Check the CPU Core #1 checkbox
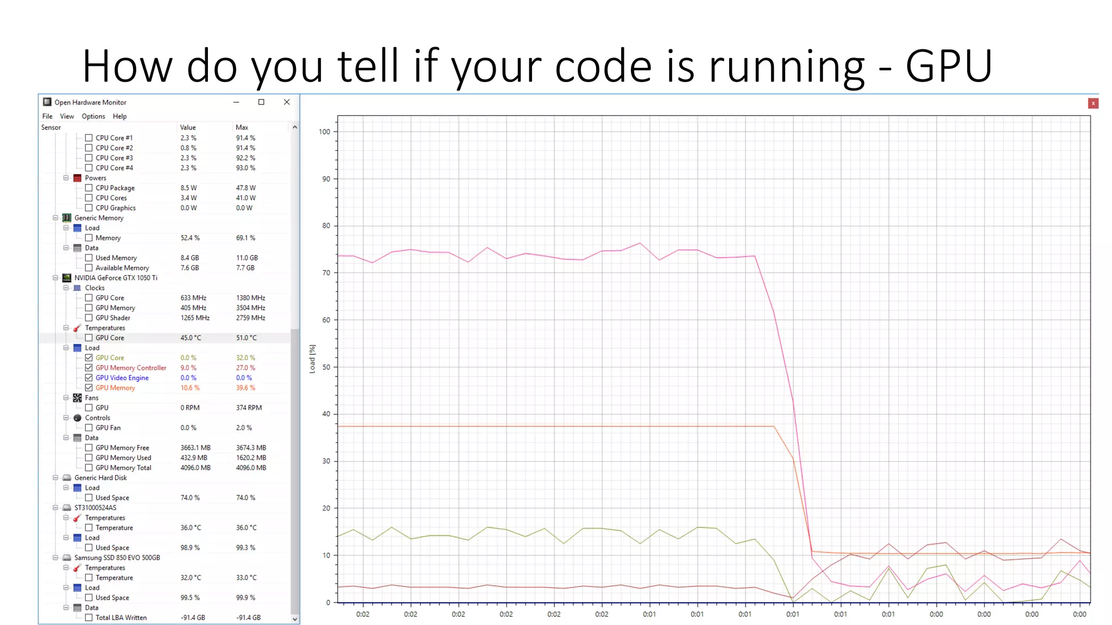Viewport: 1112px width, 625px height. tap(89, 138)
